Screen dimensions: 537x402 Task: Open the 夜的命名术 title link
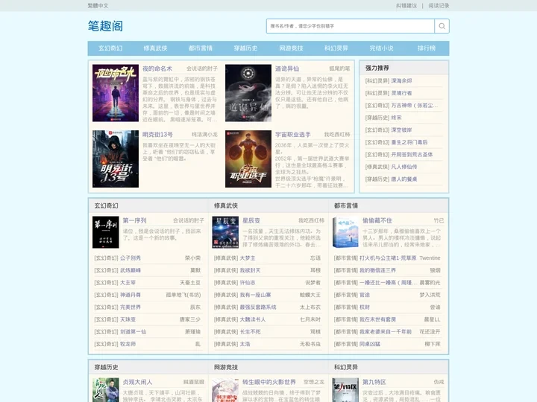pos(157,68)
